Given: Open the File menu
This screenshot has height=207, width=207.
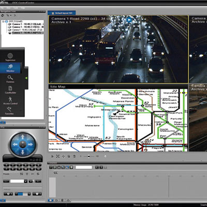Looking at the screenshot, I should point(2,8).
